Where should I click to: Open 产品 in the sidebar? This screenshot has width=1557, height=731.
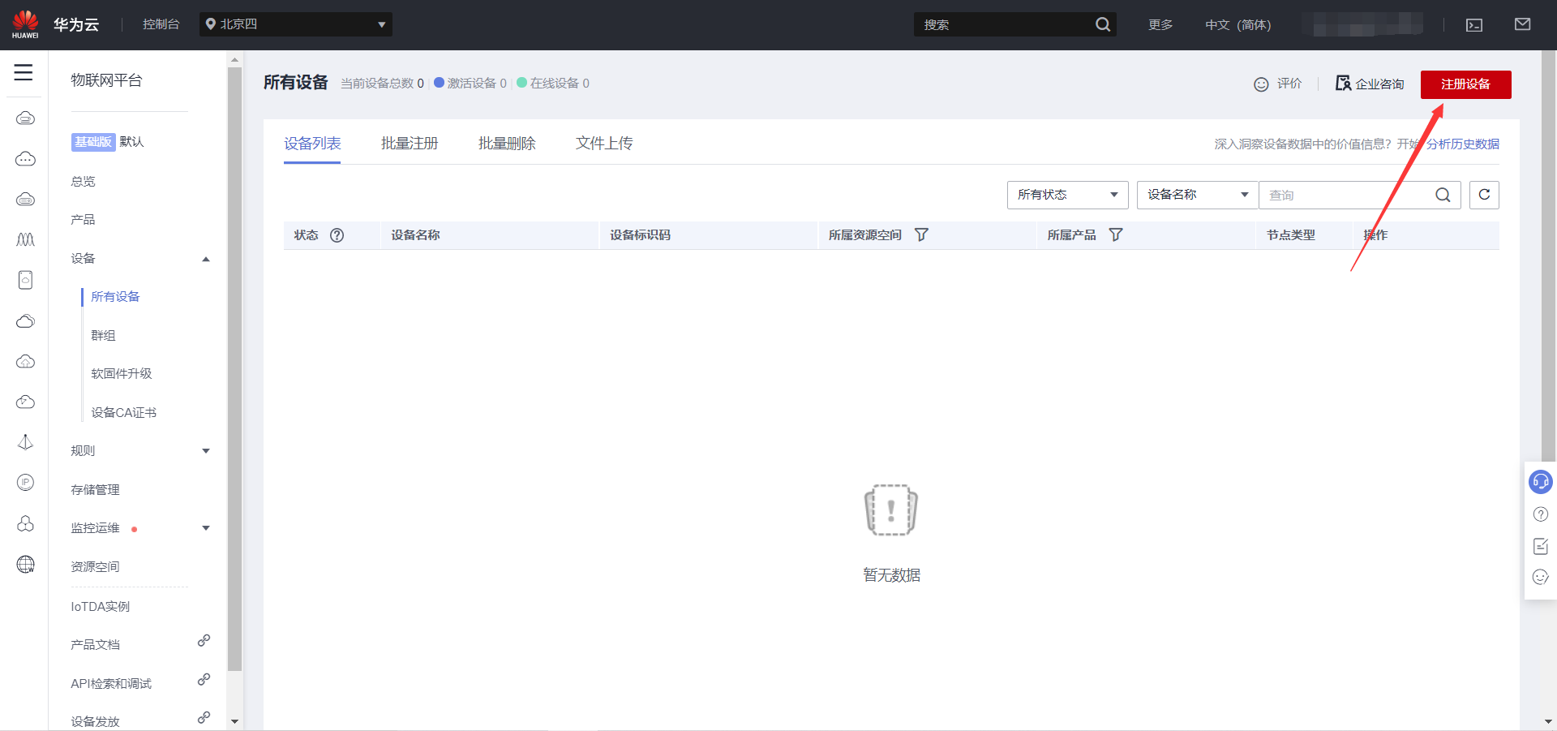(x=83, y=220)
